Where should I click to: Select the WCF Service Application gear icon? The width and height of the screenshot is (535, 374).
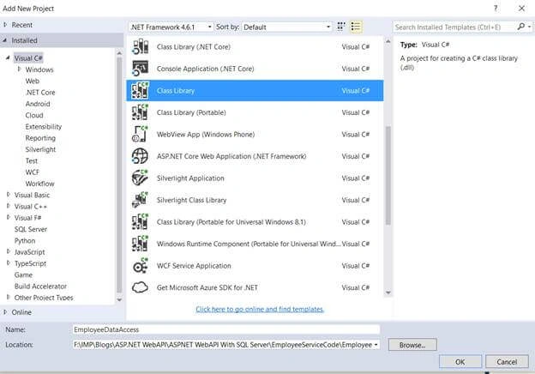click(x=141, y=265)
